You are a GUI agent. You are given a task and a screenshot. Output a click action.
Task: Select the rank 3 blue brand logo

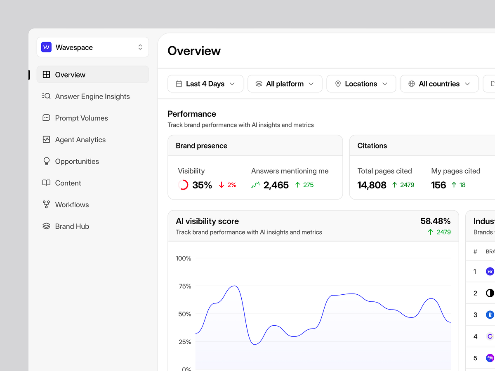pyautogui.click(x=490, y=315)
